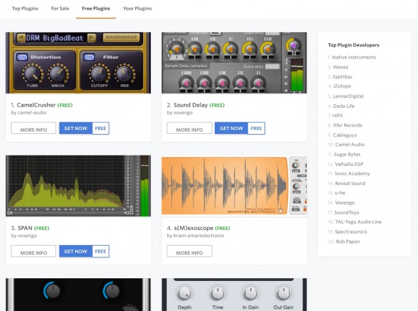
Task: Click the s(M)exoscope waveform thumbnail
Action: (x=225, y=186)
